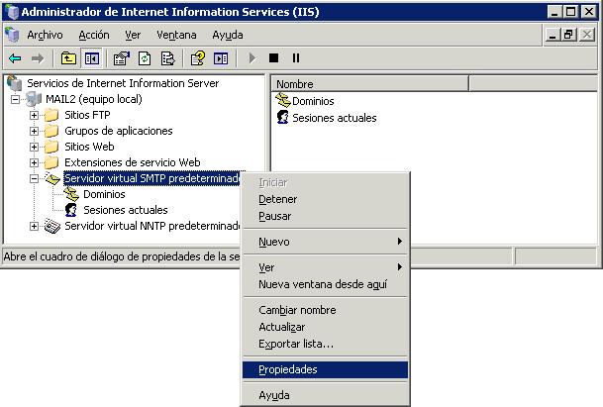Choose Detener in the context menu
The width and height of the screenshot is (603, 407).
click(325, 199)
